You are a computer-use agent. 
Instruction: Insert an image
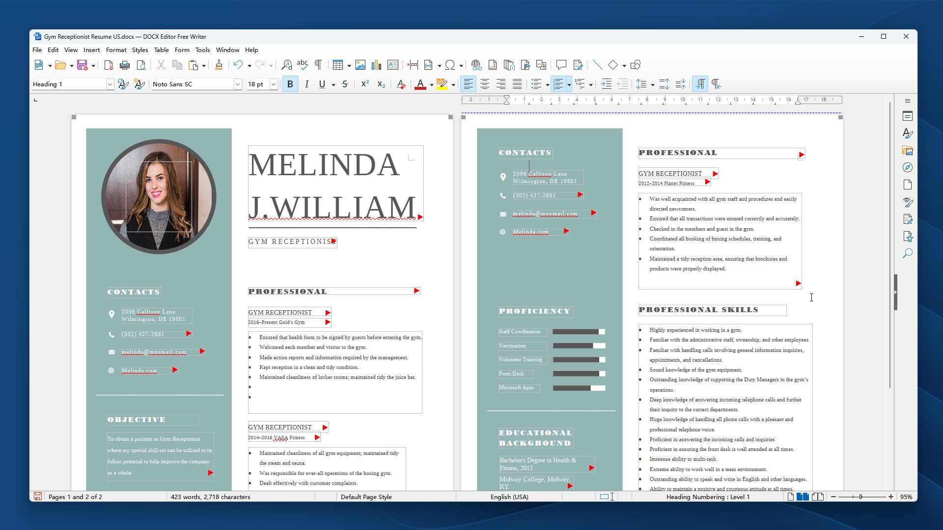point(361,65)
